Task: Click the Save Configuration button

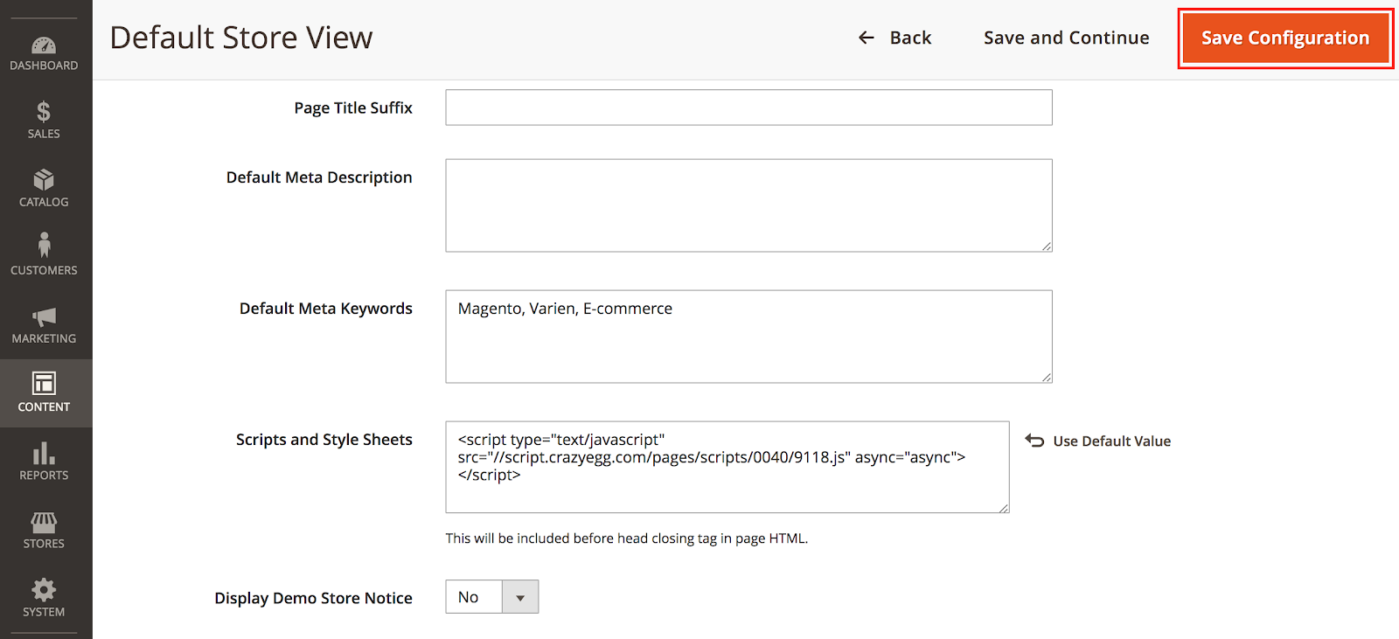Action: pos(1285,38)
